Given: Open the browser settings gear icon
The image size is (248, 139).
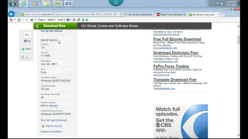Looking at the screenshot, I should 237,14.
